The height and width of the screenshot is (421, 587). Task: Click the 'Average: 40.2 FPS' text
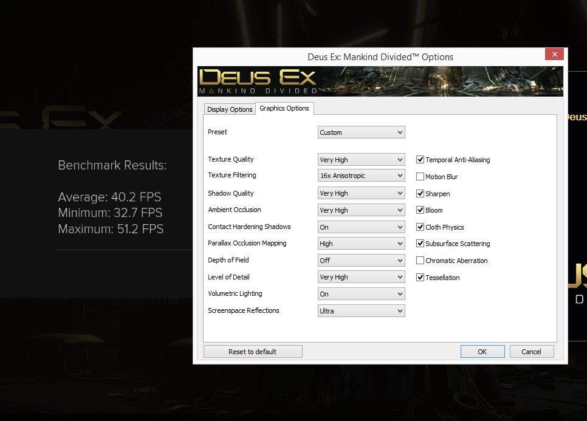[110, 197]
